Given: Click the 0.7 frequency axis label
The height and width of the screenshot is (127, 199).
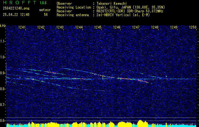Looking at the screenshot, I should click(x=3, y=105).
